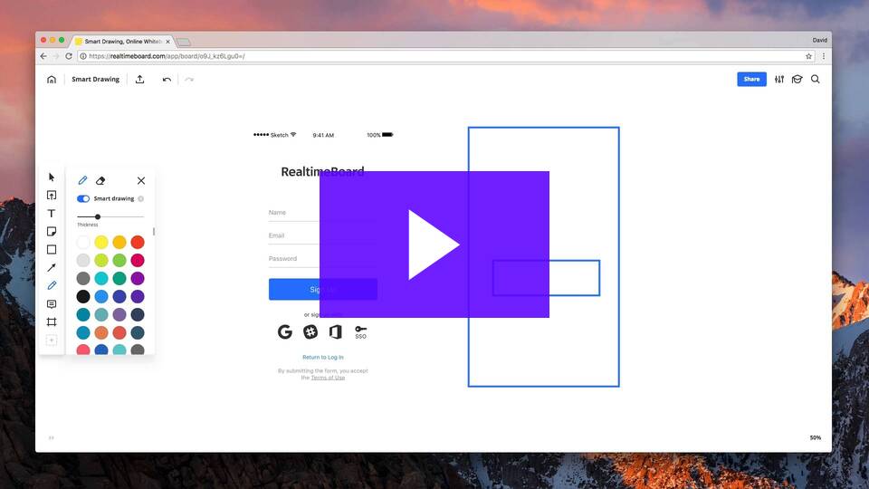
Task: Click the 50% zoom level indicator
Action: point(816,437)
